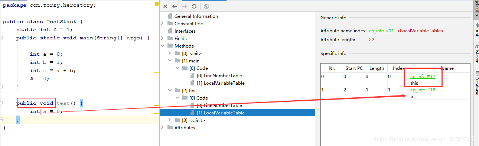Go back with the left arrow icon
479x146 pixels.
(175, 6)
